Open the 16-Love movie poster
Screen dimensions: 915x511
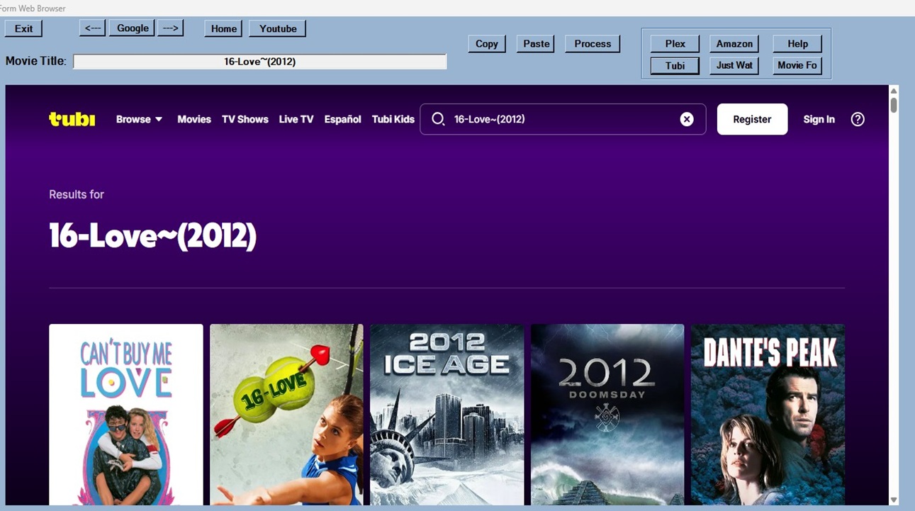(x=286, y=414)
